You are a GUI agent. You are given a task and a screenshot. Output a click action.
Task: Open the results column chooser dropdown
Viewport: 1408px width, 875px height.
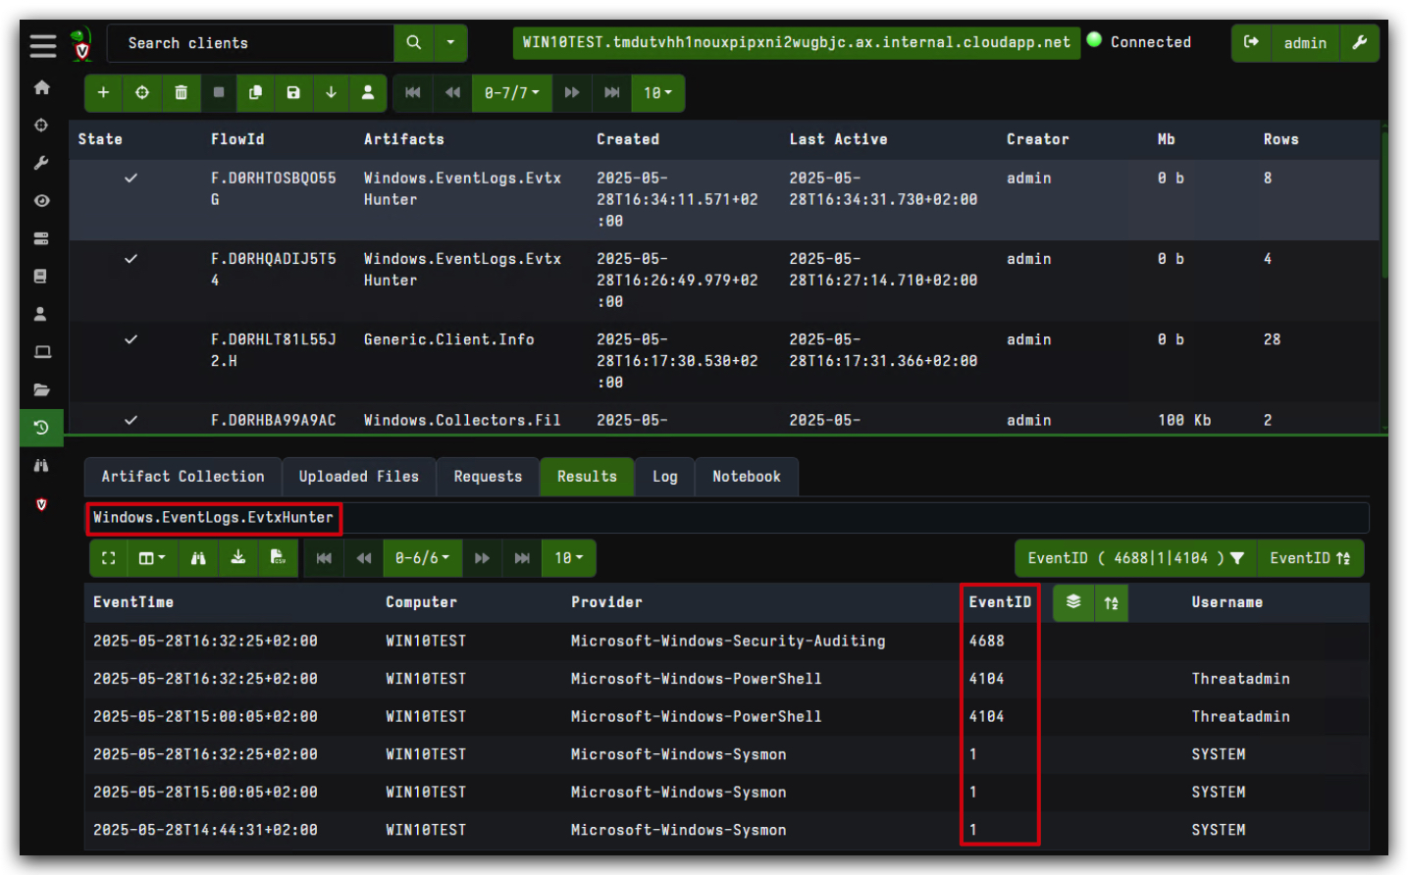(152, 558)
